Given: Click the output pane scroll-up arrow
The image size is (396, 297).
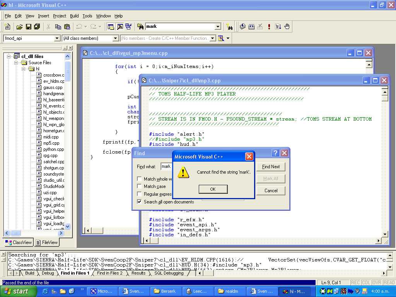Looking at the screenshot, I should 390,255.
